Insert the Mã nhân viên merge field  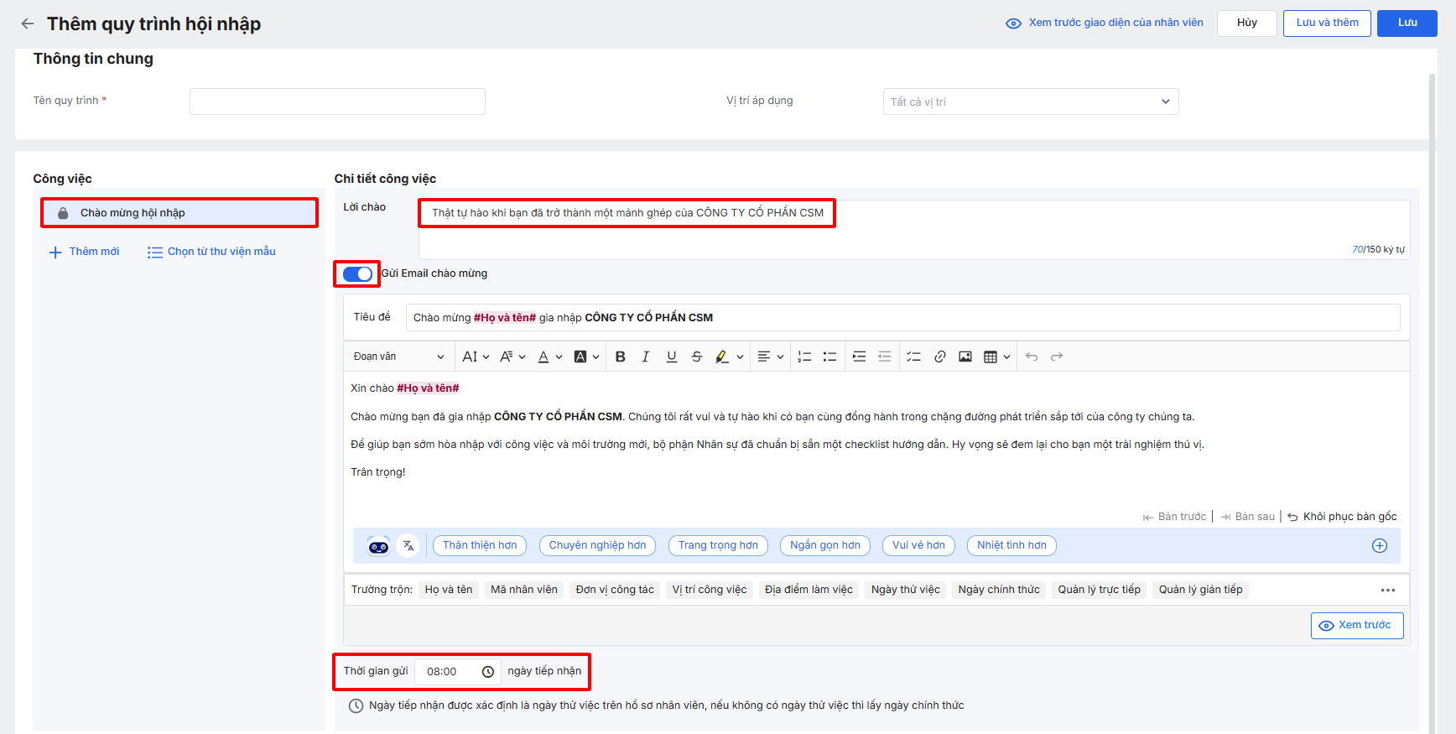point(523,590)
